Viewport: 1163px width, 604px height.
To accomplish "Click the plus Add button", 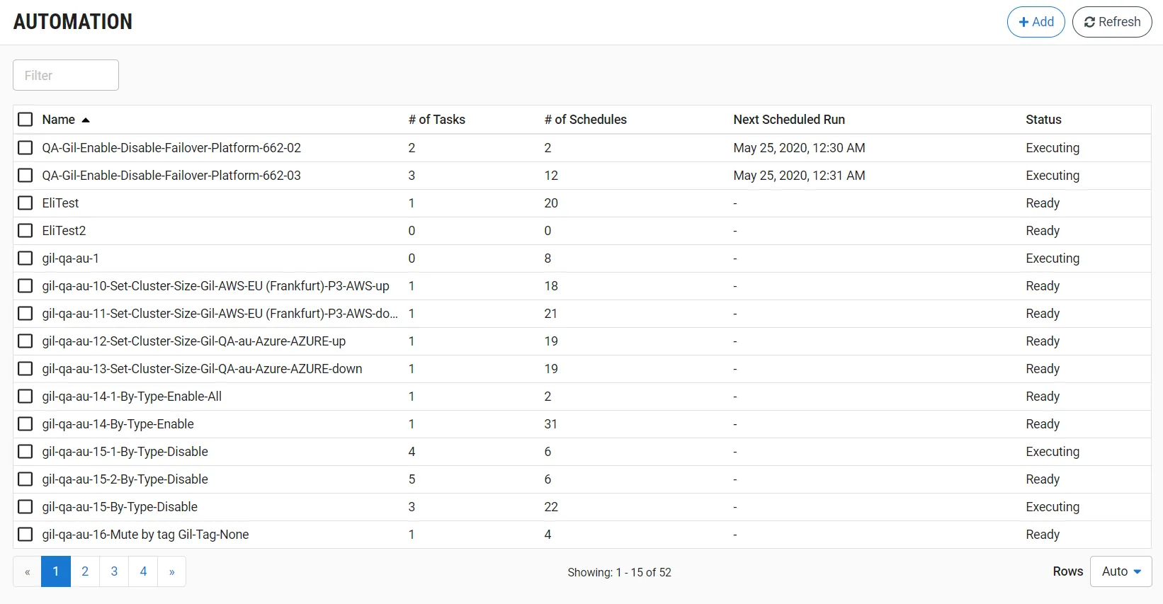I will point(1036,22).
